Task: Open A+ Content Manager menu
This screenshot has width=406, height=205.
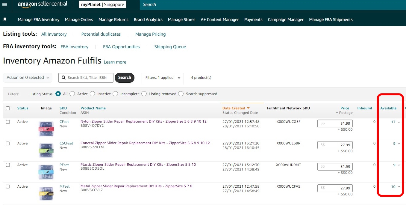Action: pyautogui.click(x=220, y=19)
